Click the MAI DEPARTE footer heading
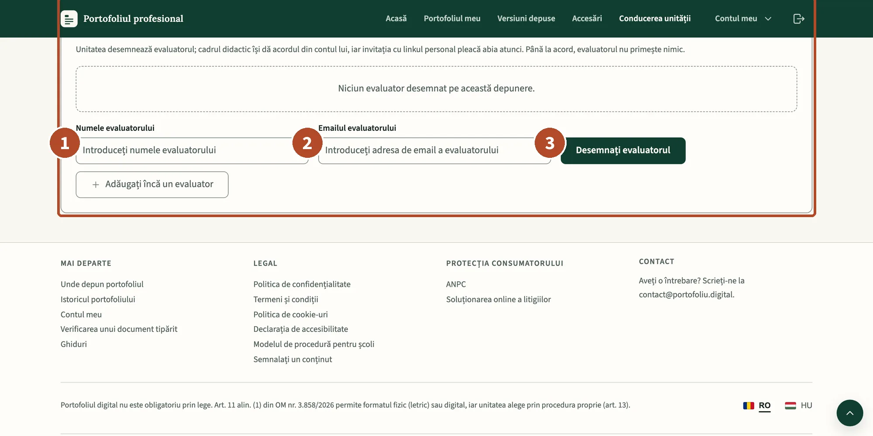873x436 pixels. pos(86,263)
